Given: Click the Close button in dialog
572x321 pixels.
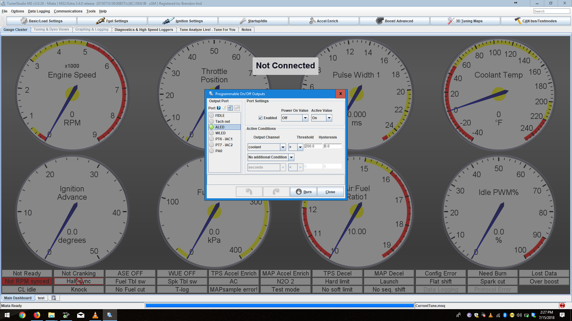Looking at the screenshot, I should 330,192.
